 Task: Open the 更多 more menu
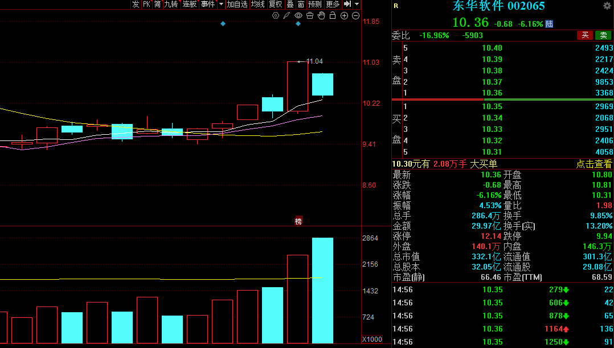(x=333, y=5)
